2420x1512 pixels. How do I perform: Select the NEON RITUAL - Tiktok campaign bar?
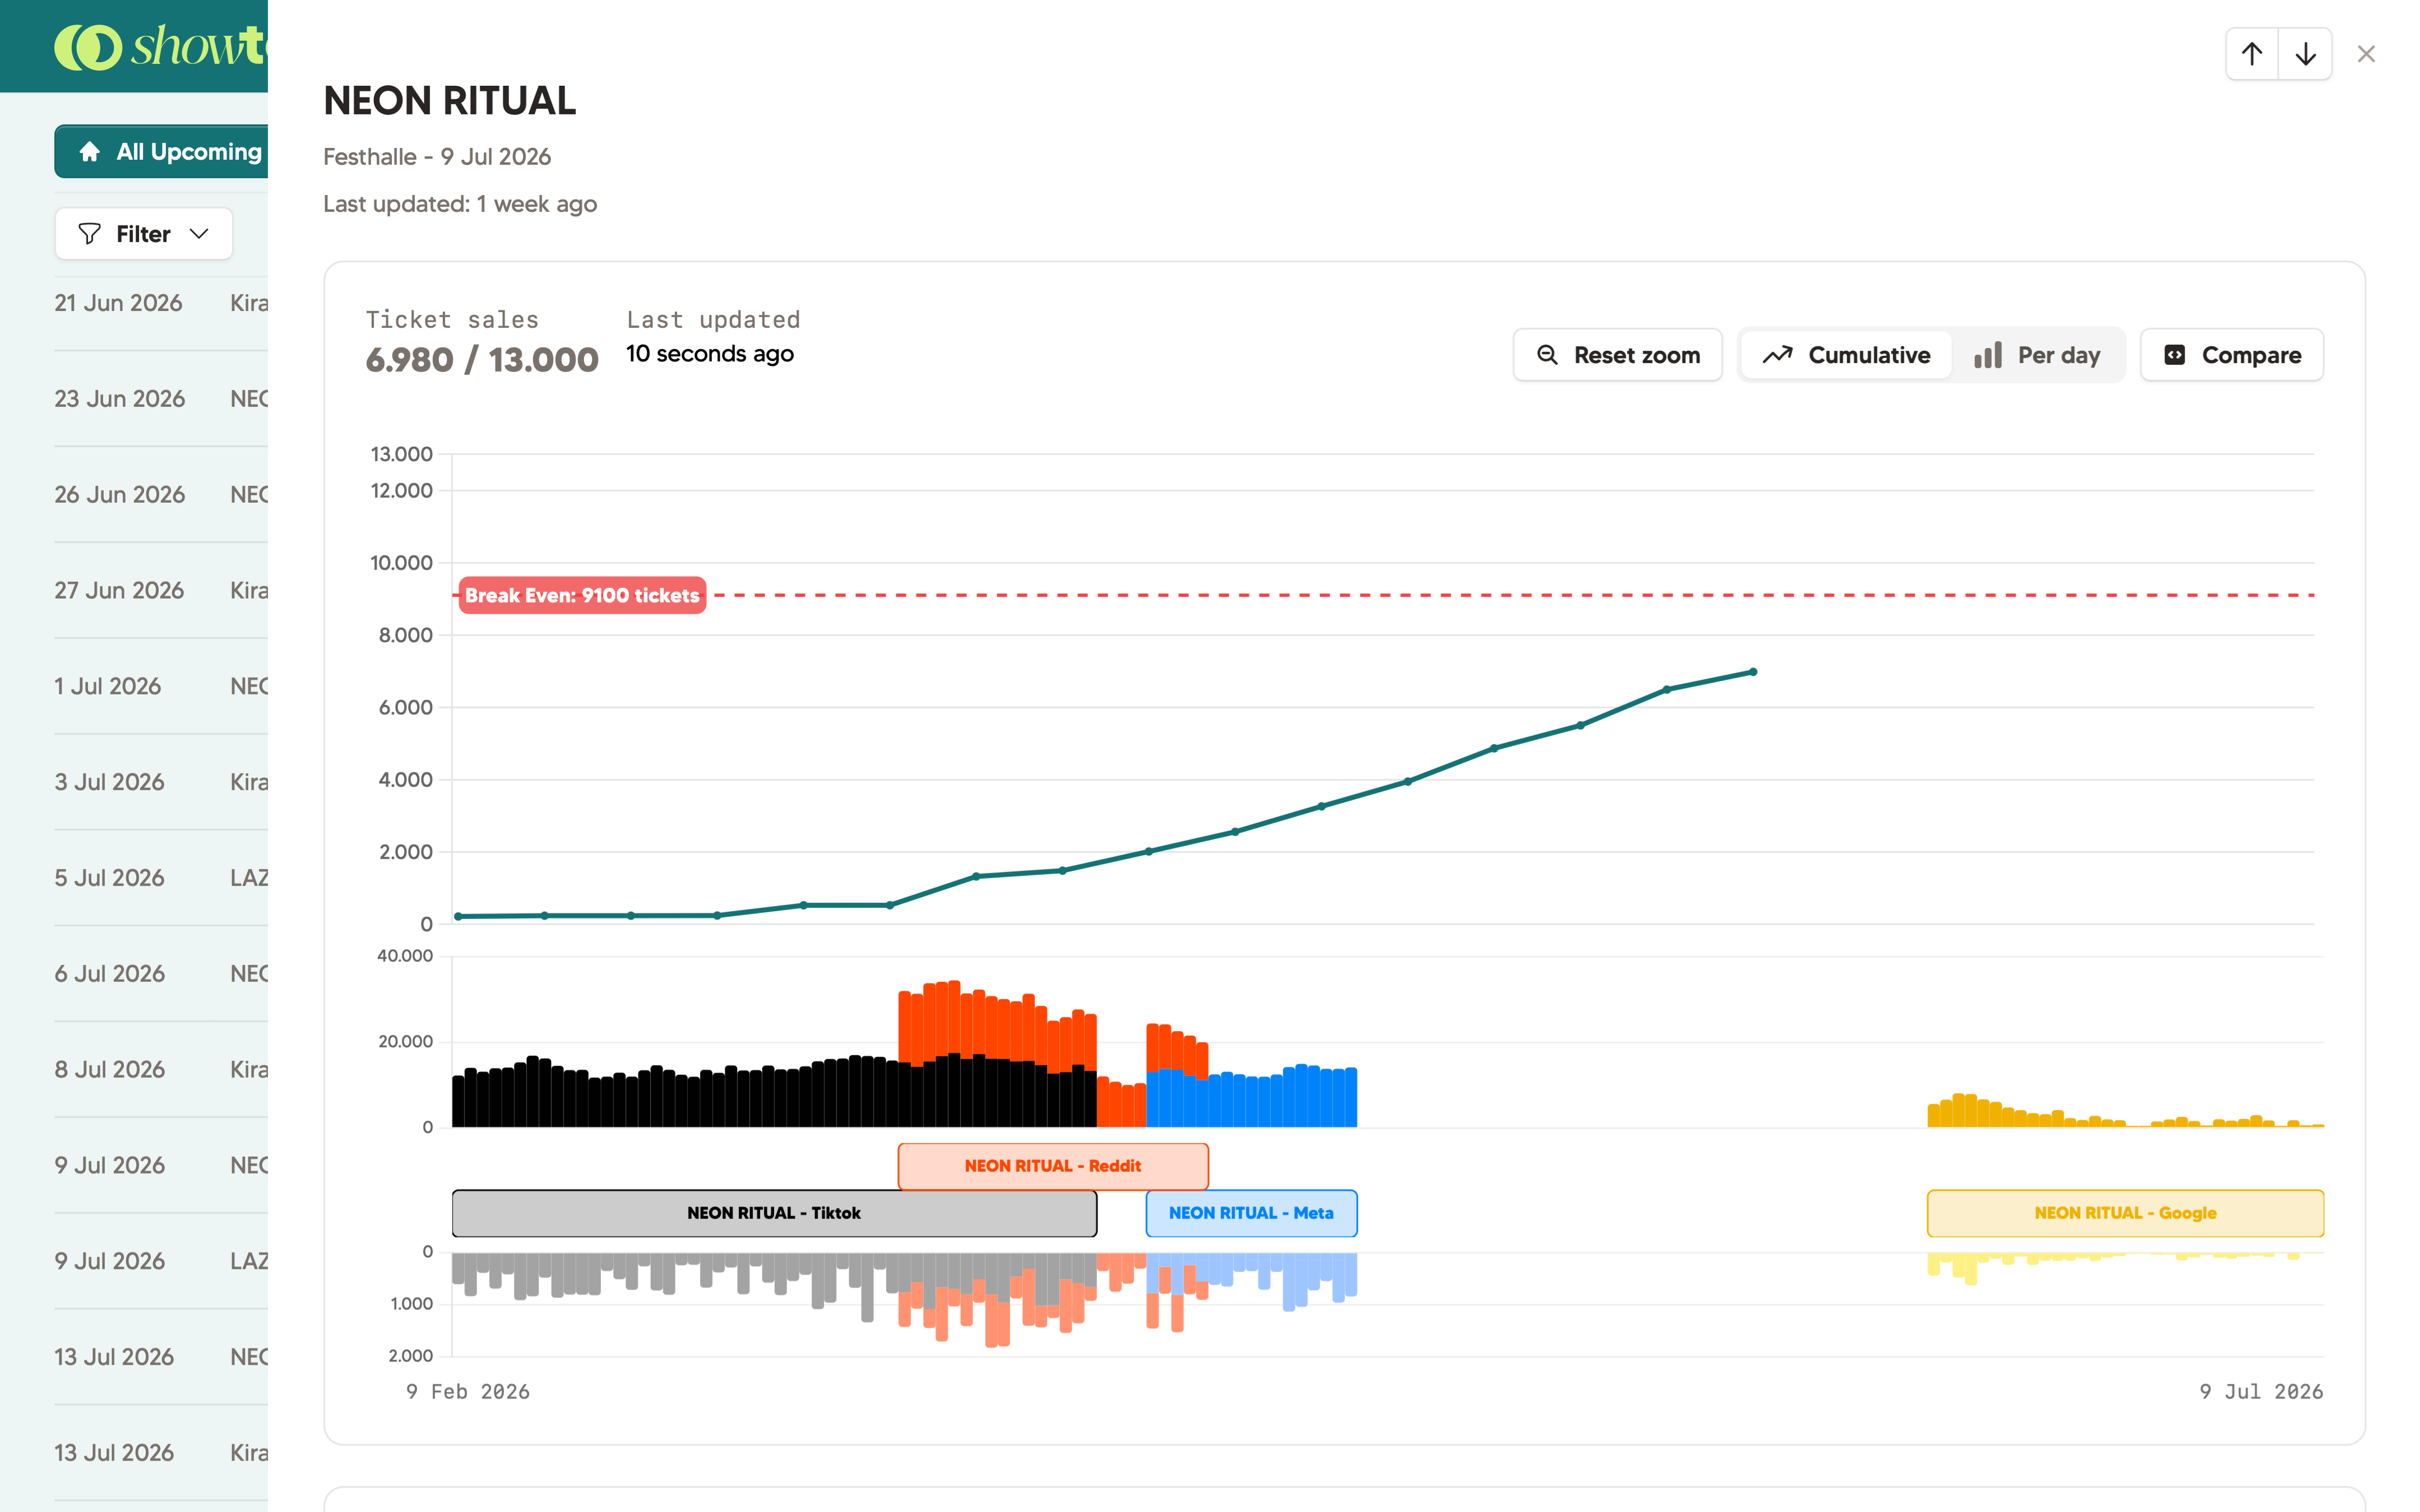(x=774, y=1213)
